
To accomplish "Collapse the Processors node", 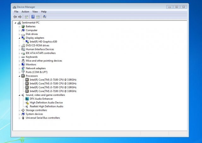I will [x=19, y=76].
